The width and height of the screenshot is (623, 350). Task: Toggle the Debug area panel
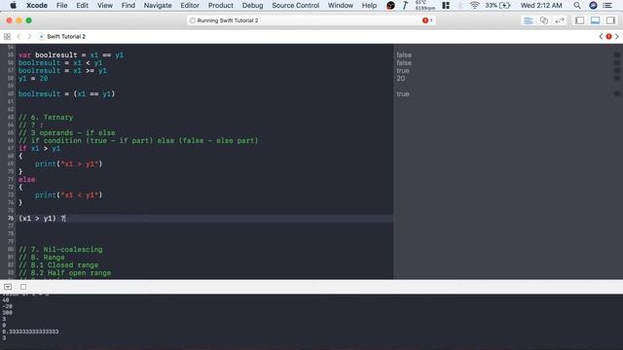click(x=595, y=20)
